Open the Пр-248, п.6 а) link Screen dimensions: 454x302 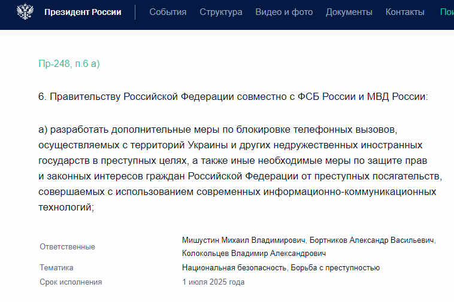[x=69, y=63]
